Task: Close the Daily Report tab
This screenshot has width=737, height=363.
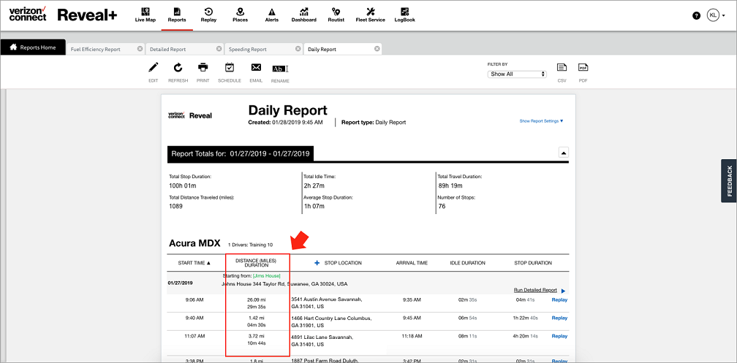Action: tap(377, 49)
